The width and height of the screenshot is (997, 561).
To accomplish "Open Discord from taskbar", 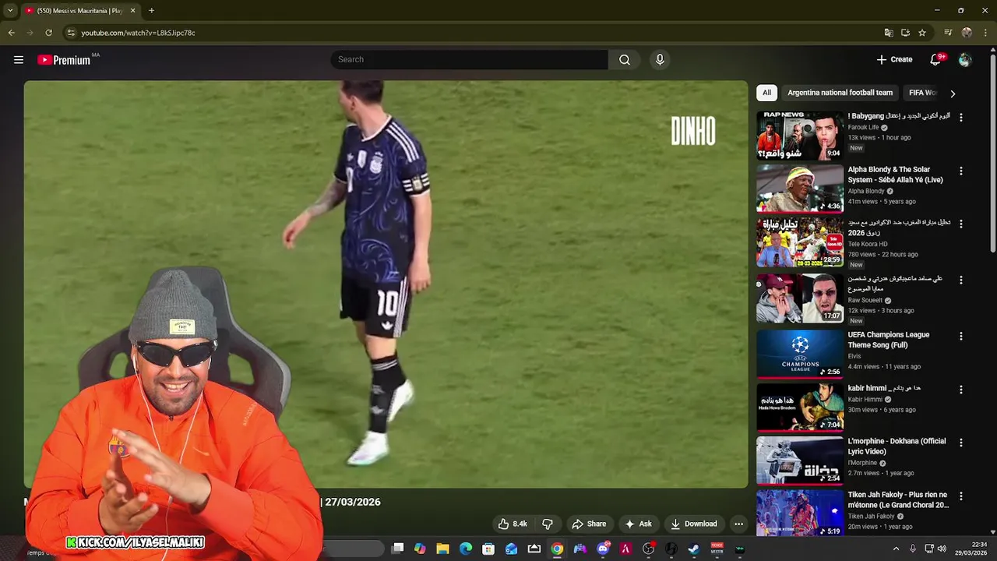I will (603, 549).
